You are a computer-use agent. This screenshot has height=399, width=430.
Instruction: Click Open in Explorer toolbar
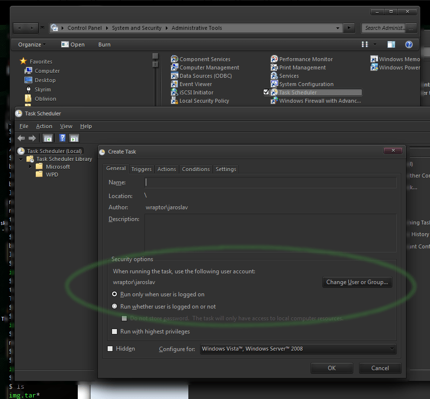click(x=73, y=44)
